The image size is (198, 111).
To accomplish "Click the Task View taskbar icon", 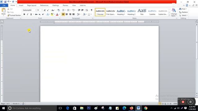I will pos(60,108).
